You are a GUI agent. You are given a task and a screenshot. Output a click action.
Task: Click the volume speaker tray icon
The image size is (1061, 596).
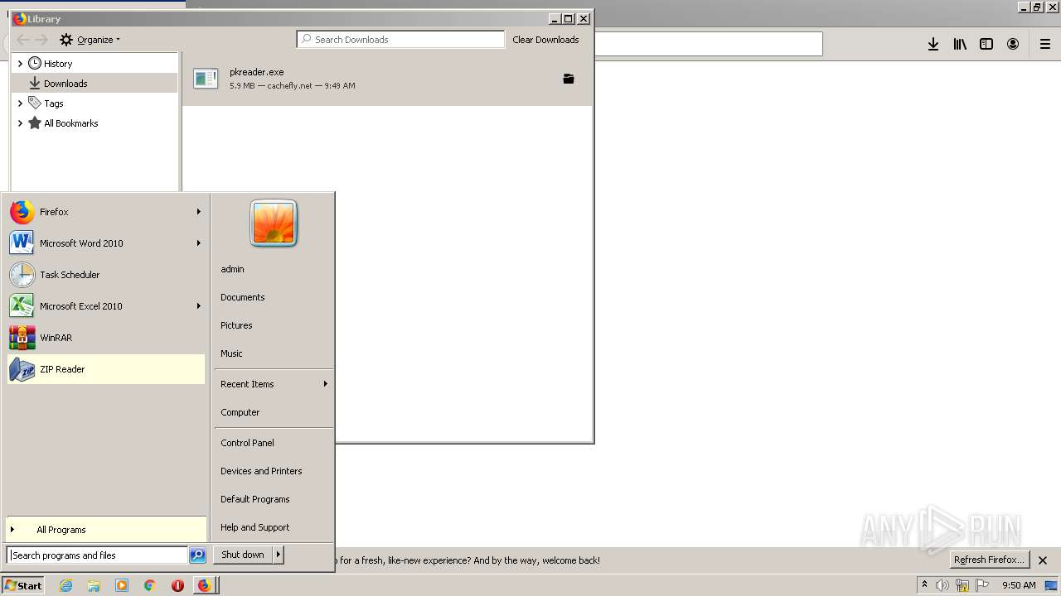(x=942, y=585)
